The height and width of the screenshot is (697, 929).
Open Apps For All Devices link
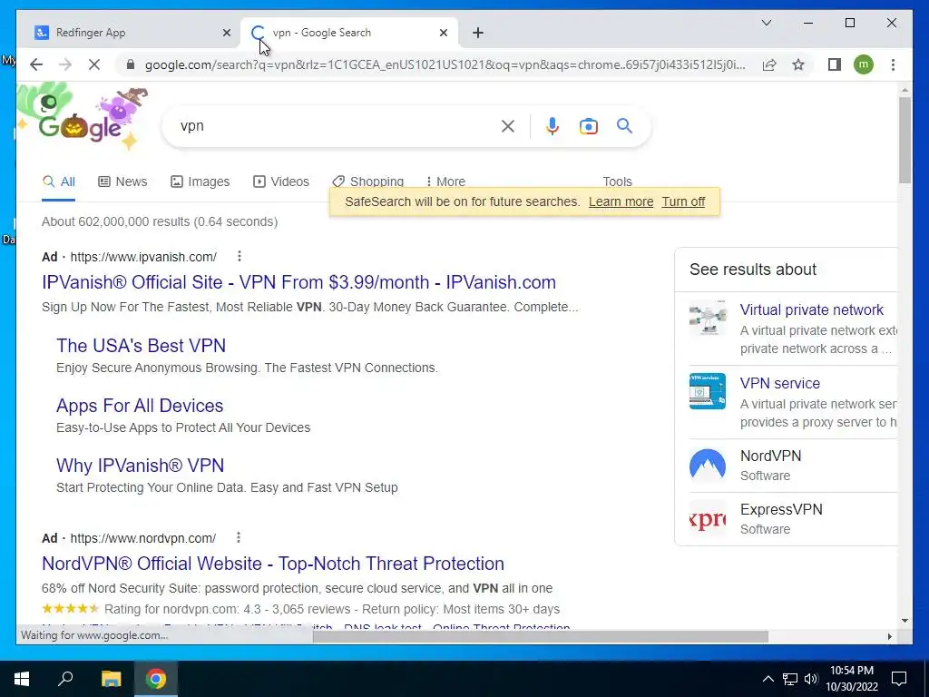140,406
